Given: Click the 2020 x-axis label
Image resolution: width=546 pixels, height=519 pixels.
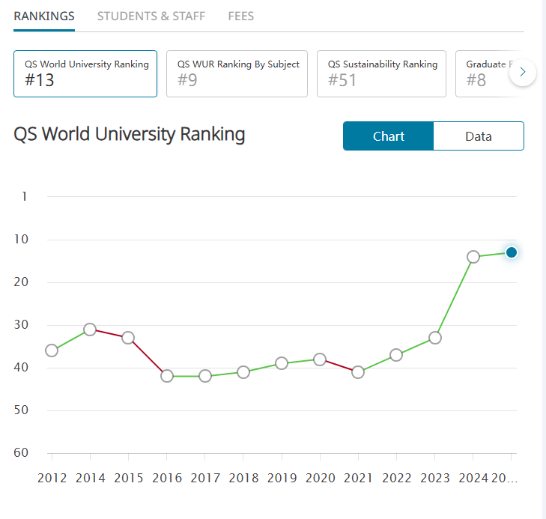Looking at the screenshot, I should coord(321,479).
